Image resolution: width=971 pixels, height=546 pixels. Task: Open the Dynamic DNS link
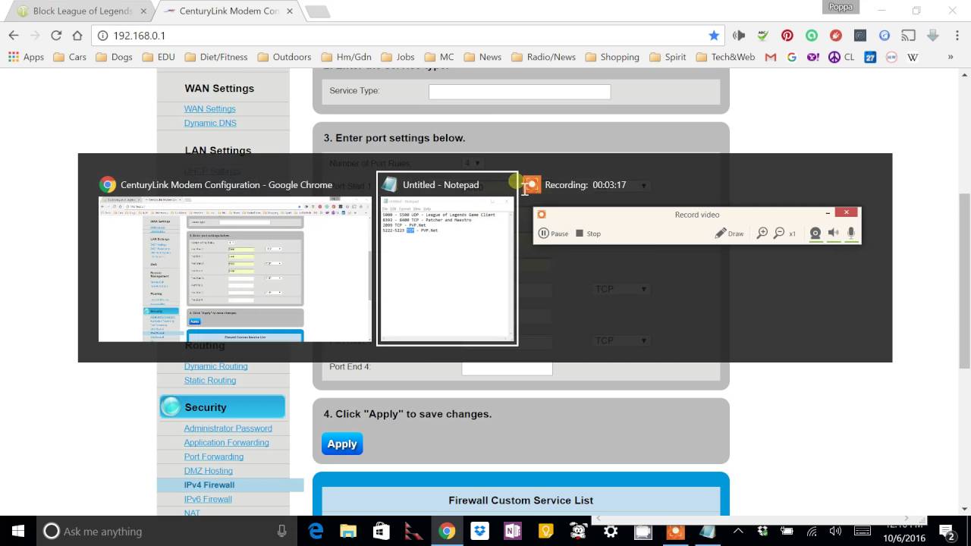[x=210, y=123]
